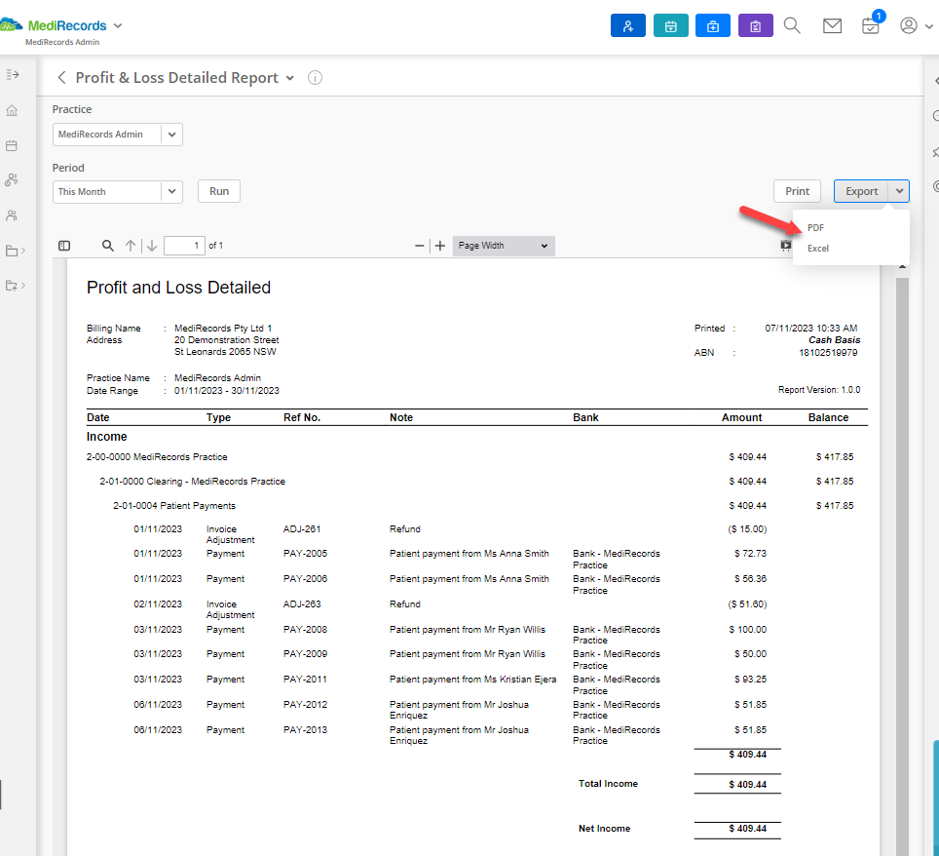Show report information icon
Viewport: 939px width, 856px height.
[x=315, y=77]
